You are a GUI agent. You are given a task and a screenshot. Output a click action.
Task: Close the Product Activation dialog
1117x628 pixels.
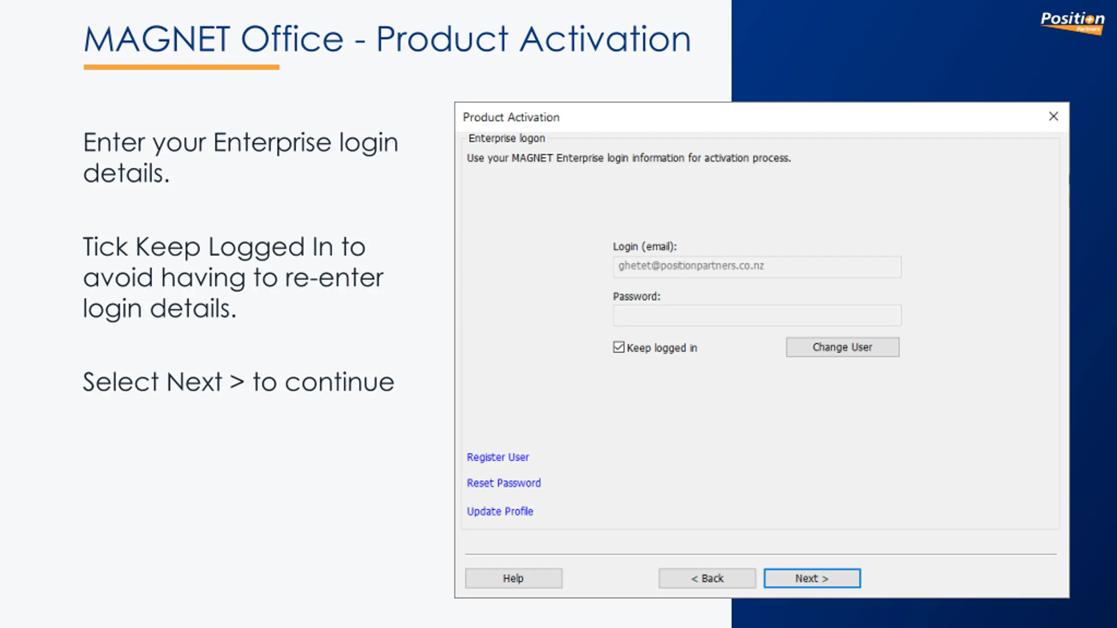(x=1053, y=116)
